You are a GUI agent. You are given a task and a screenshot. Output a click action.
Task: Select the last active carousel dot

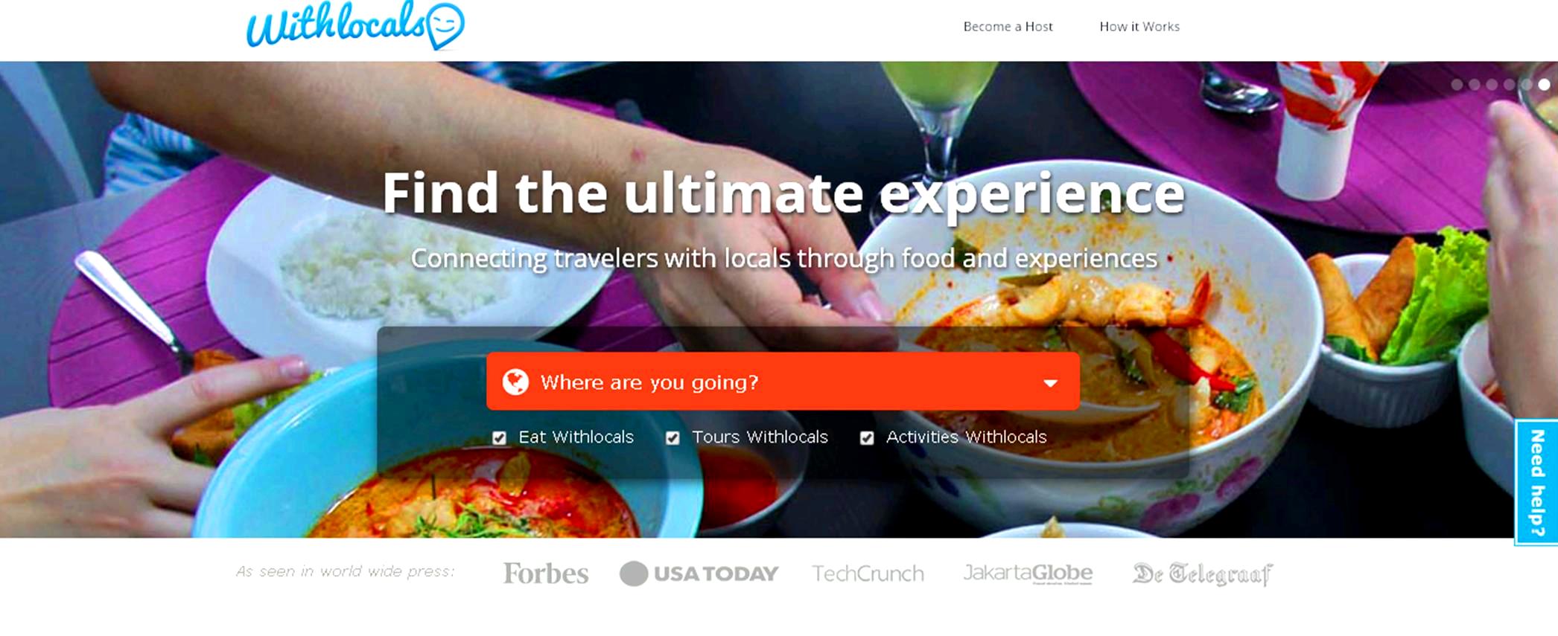click(1544, 85)
